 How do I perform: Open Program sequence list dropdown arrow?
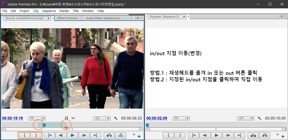(x=184, y=17)
